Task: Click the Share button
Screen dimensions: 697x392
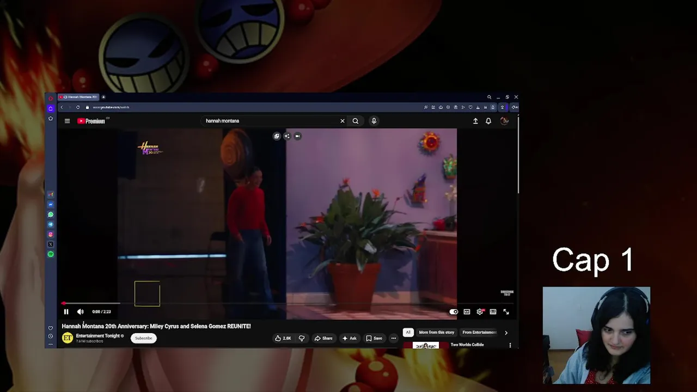Action: pos(323,338)
